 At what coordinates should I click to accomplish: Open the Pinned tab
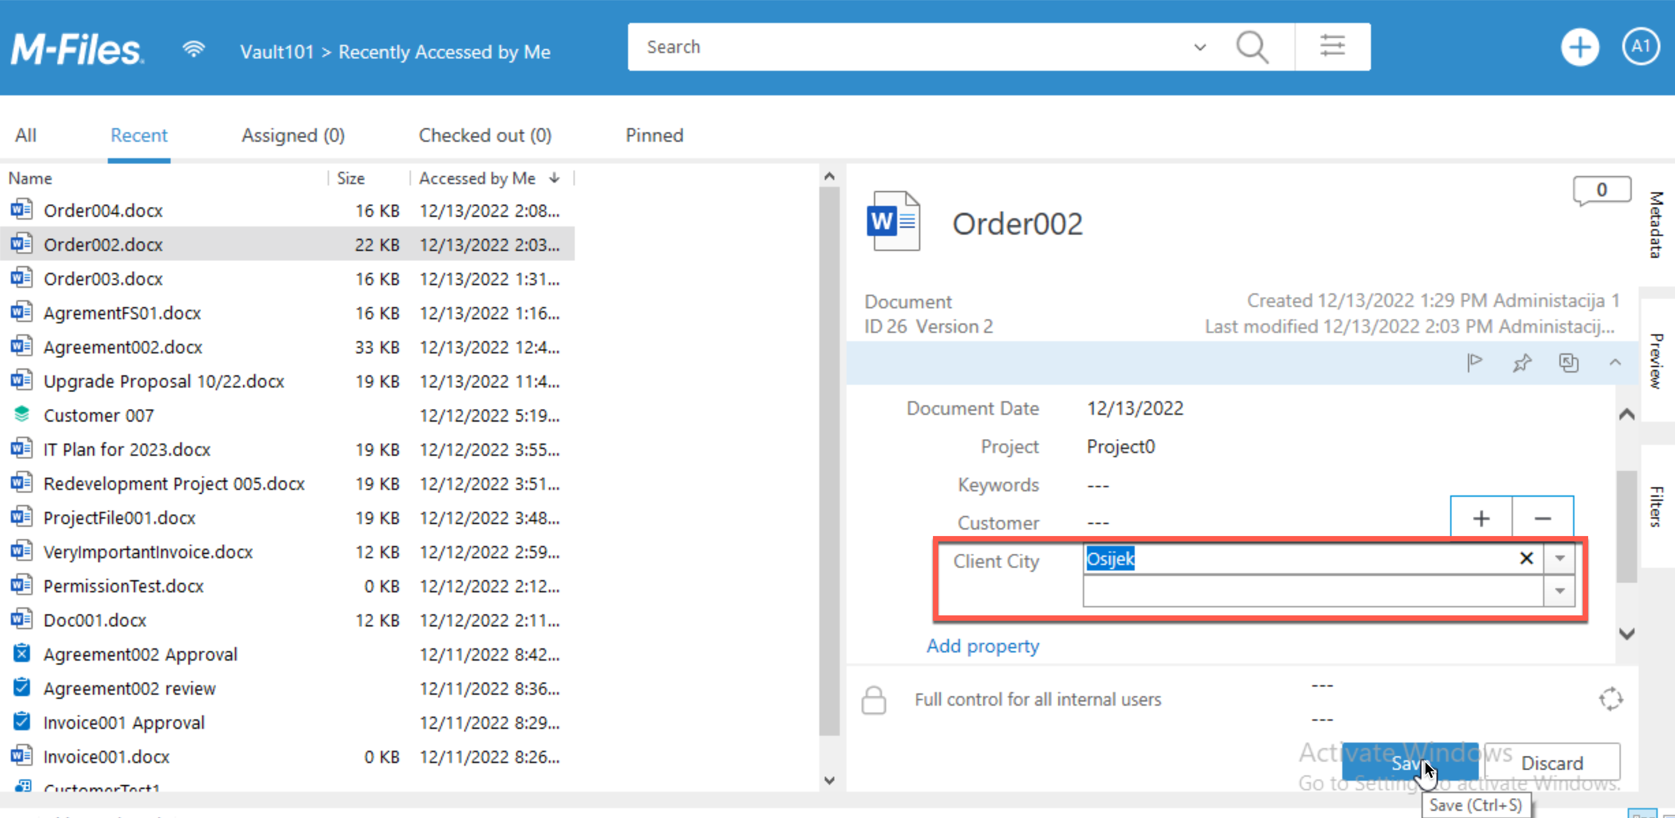(654, 135)
